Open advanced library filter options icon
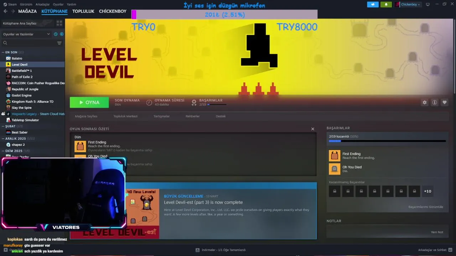 (x=59, y=43)
